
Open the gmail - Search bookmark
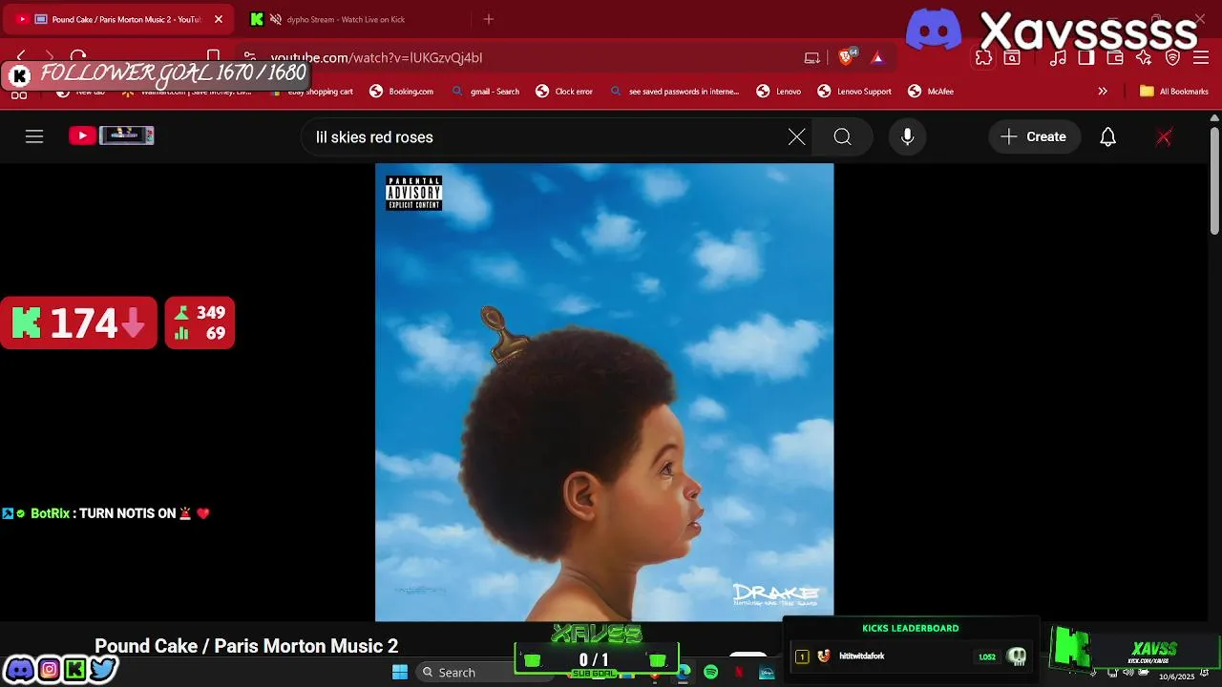tap(486, 92)
